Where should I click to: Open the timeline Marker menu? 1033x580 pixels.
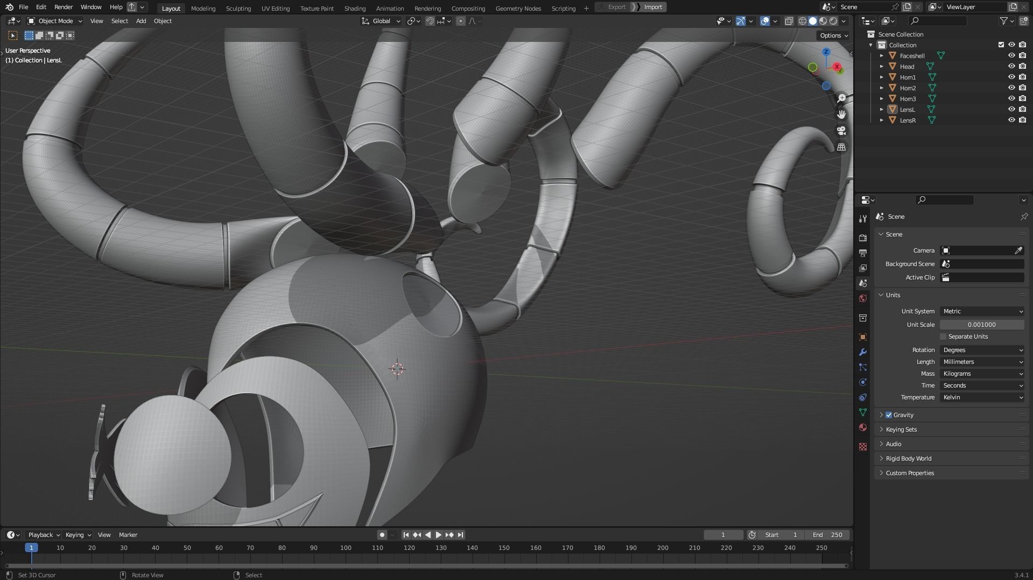128,535
